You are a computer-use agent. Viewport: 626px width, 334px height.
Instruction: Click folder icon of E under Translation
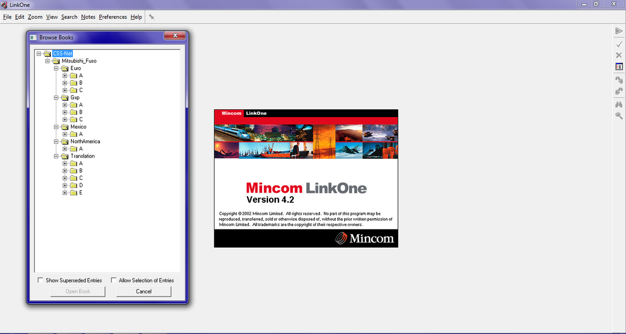(74, 193)
